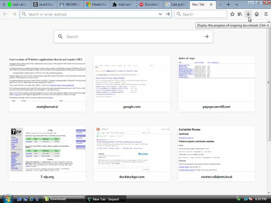Open Downloads window from taskbar
The height and width of the screenshot is (203, 271).
(63, 199)
